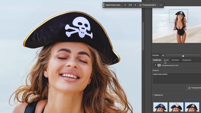Collapse the Варианты section
This screenshot has width=201, height=113.
153,95
